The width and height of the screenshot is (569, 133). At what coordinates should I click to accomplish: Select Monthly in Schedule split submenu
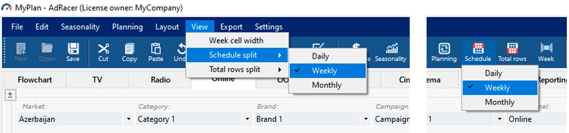[x=328, y=85]
